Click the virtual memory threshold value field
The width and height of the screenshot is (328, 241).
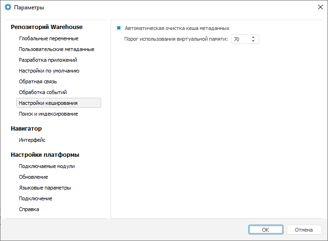pyautogui.click(x=240, y=40)
